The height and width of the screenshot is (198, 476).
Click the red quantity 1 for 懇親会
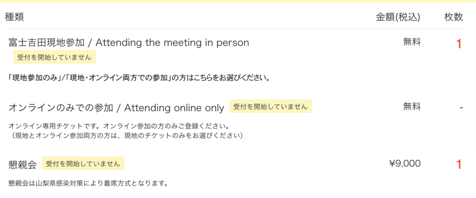[x=459, y=165]
